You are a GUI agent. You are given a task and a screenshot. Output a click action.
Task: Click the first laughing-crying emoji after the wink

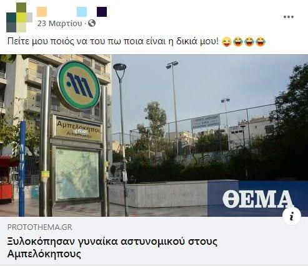[x=238, y=42]
